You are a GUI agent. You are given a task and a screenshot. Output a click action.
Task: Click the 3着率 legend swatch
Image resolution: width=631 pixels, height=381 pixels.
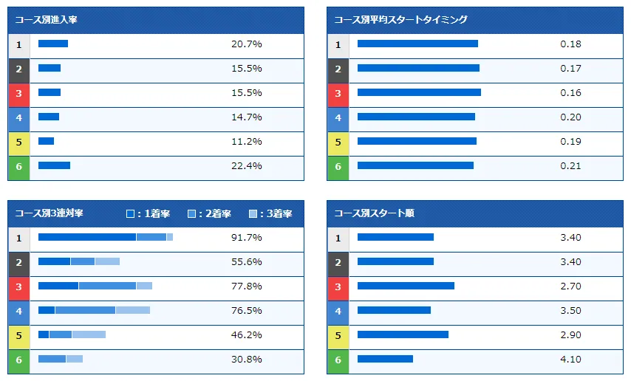[x=253, y=214]
